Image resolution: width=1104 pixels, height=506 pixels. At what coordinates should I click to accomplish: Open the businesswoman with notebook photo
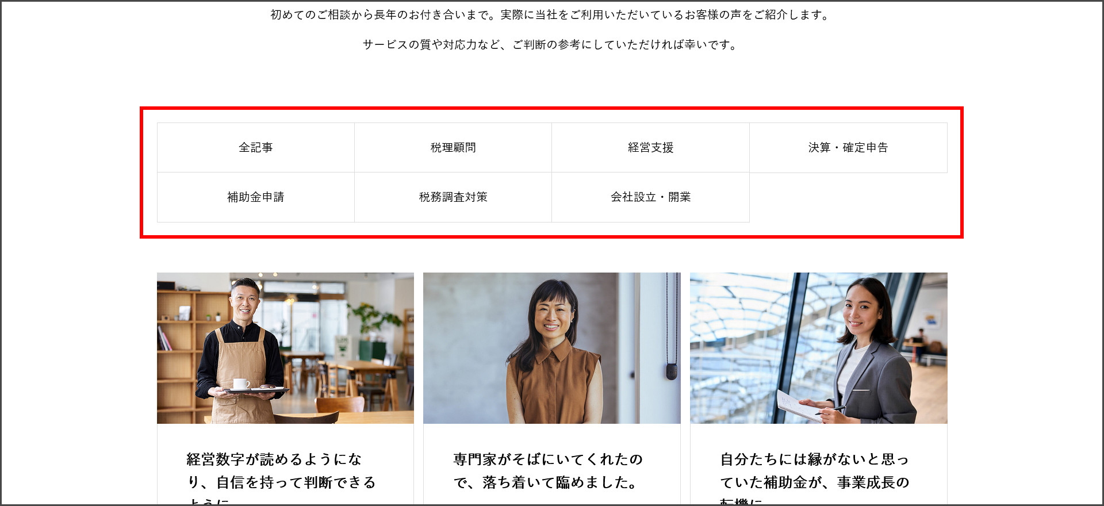click(819, 348)
